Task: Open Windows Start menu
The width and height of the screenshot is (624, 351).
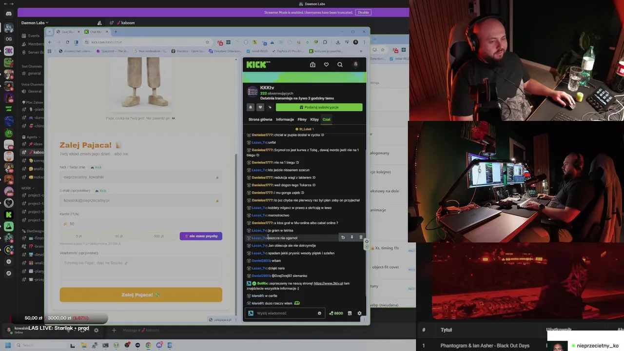Action: pyautogui.click(x=8, y=346)
